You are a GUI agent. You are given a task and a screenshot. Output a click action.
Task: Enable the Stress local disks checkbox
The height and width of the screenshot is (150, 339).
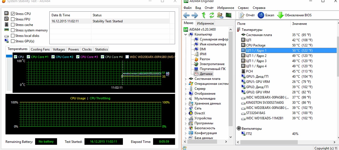13,36
